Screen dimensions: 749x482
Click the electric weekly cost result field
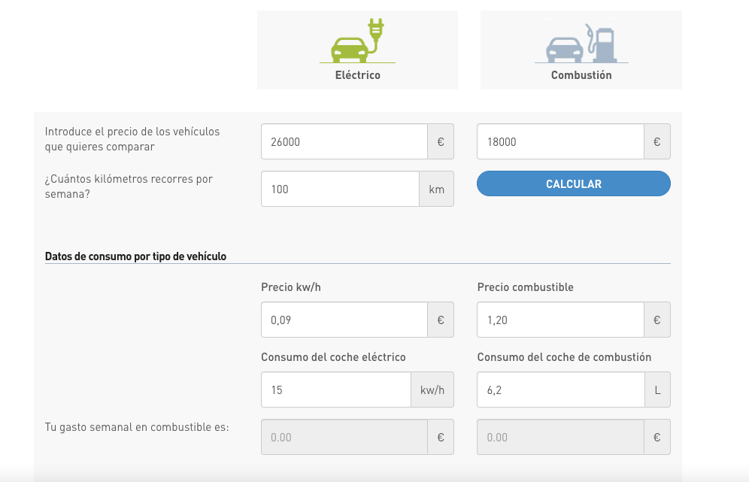click(x=344, y=437)
